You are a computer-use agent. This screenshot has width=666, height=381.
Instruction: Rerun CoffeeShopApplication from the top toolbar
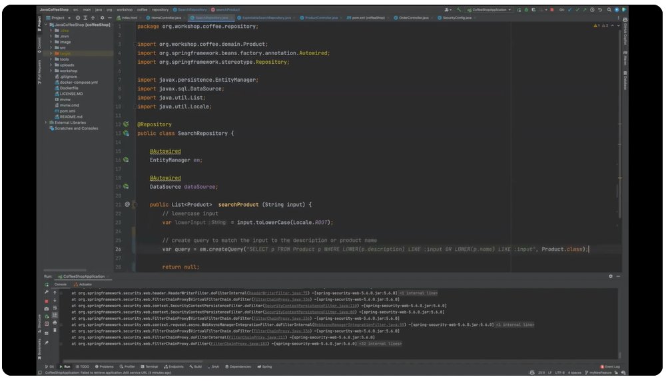[x=519, y=10]
